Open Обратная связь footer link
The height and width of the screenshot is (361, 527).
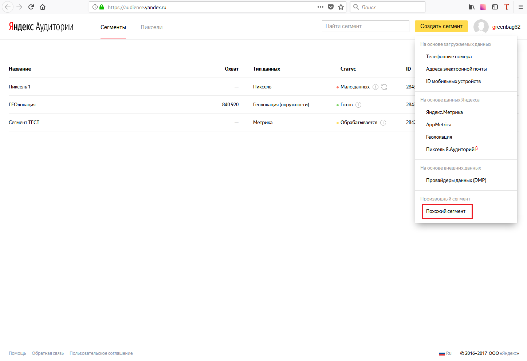(x=48, y=353)
